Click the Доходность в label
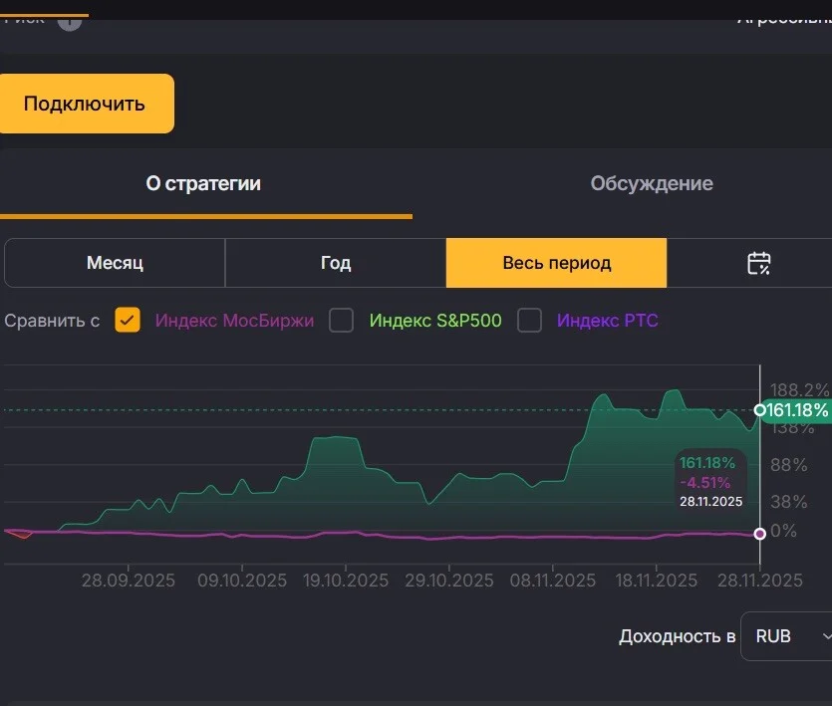Image resolution: width=832 pixels, height=706 pixels. pyautogui.click(x=678, y=636)
